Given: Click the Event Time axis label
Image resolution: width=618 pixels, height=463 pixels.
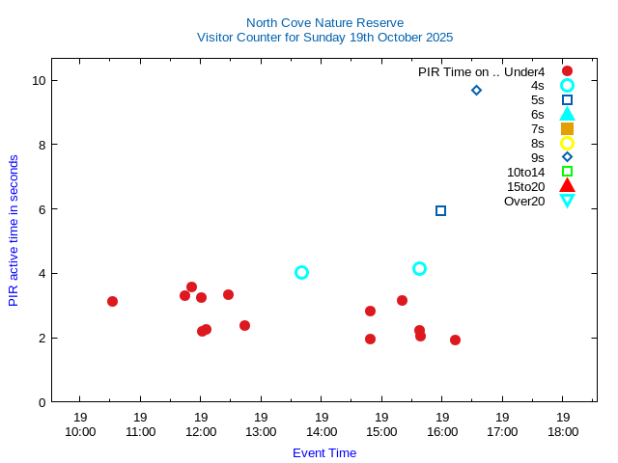Looking at the screenshot, I should (x=324, y=453).
